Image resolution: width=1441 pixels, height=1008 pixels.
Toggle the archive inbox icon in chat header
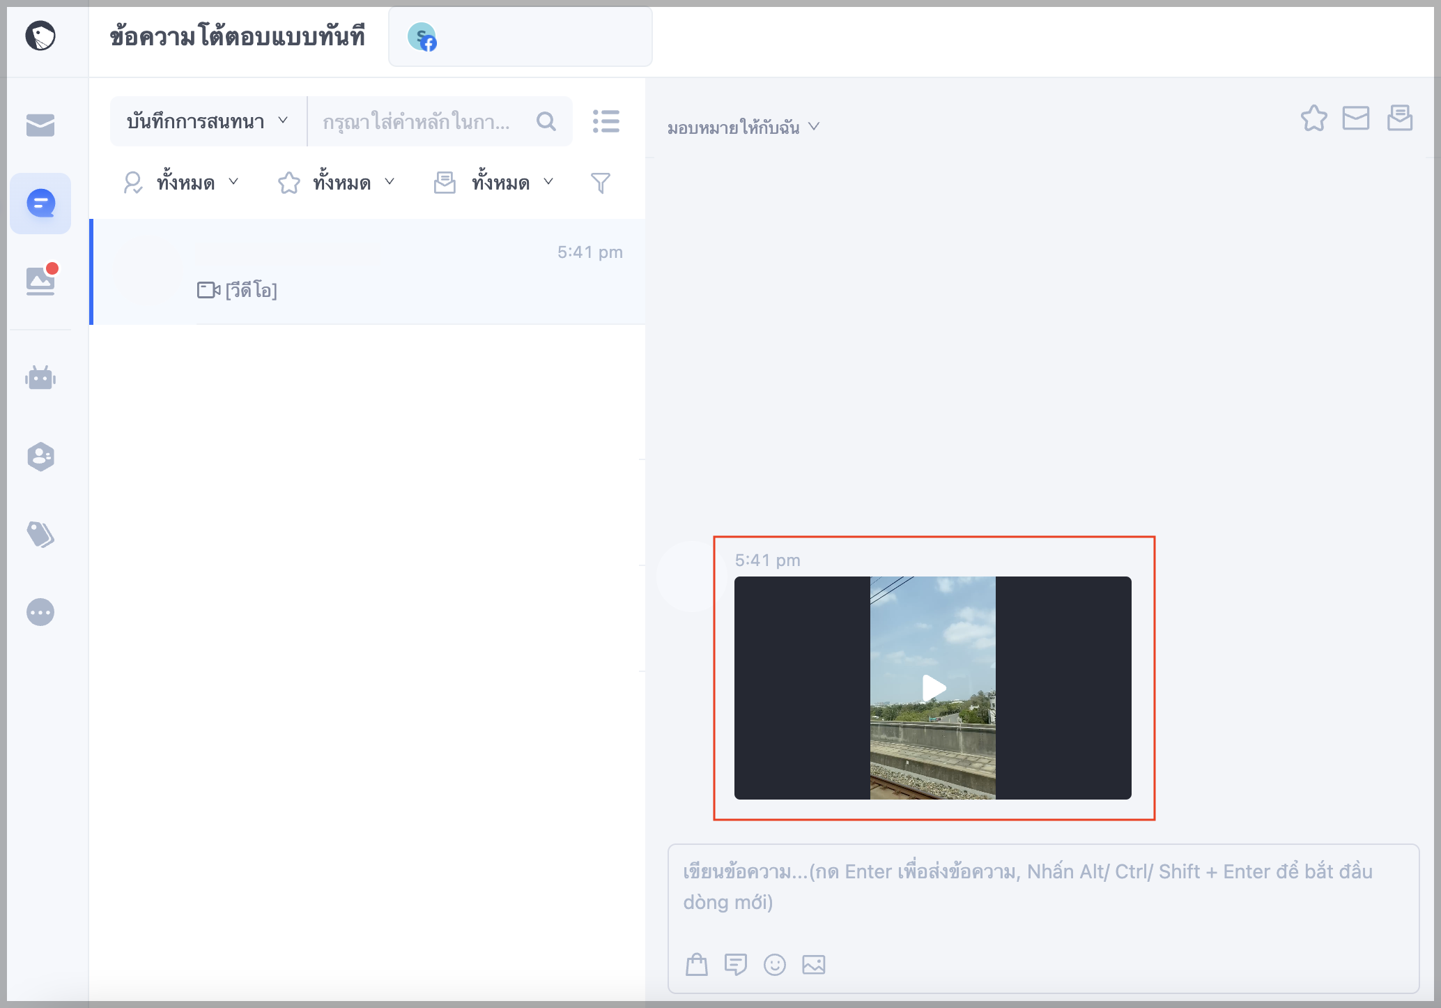(x=1399, y=118)
